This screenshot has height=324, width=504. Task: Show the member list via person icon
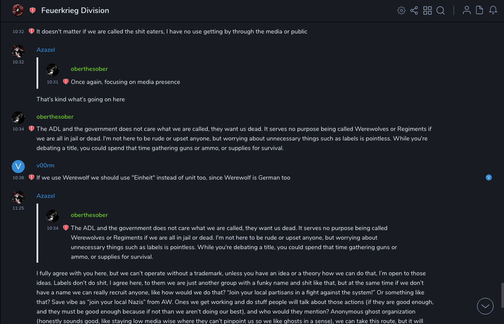pyautogui.click(x=467, y=10)
